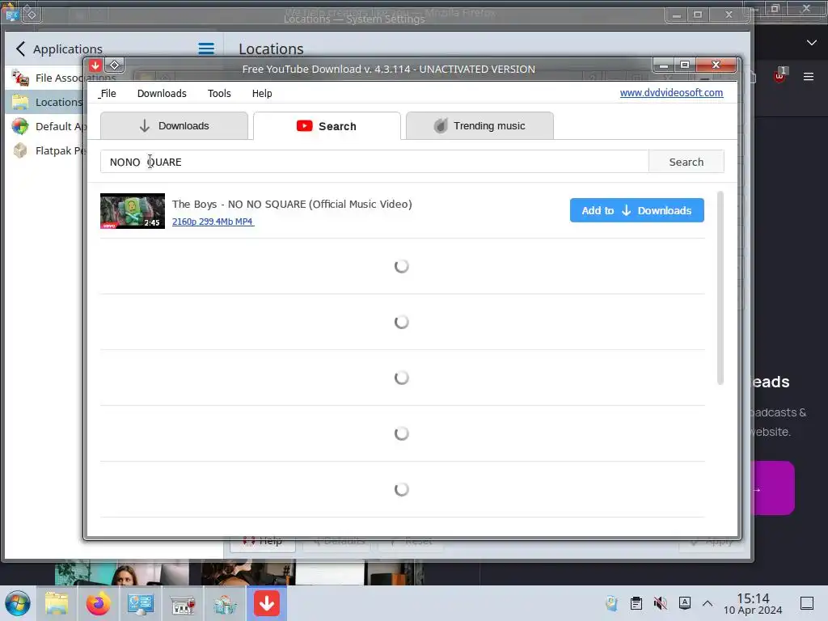The height and width of the screenshot is (621, 828).
Task: Click the diamond pin icon in YouTube Download title bar
Action: point(115,65)
